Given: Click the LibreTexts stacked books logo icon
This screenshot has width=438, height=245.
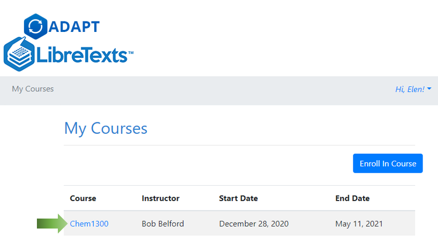Looking at the screenshot, I should point(20,54).
